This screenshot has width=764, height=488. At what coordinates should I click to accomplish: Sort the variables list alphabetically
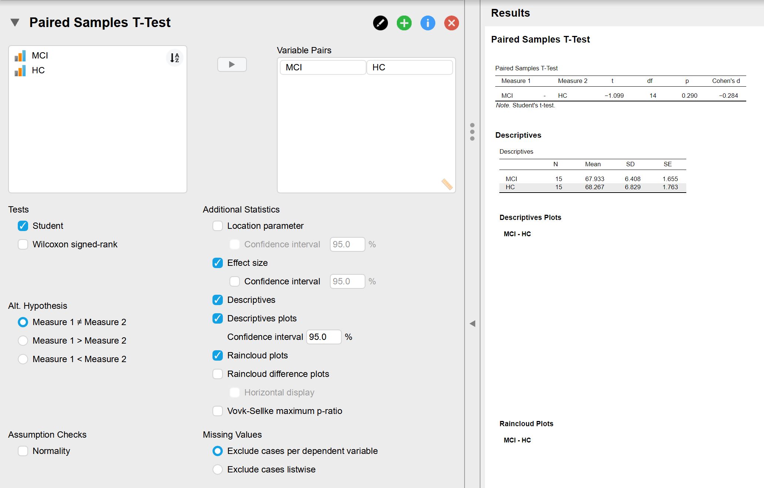click(175, 58)
